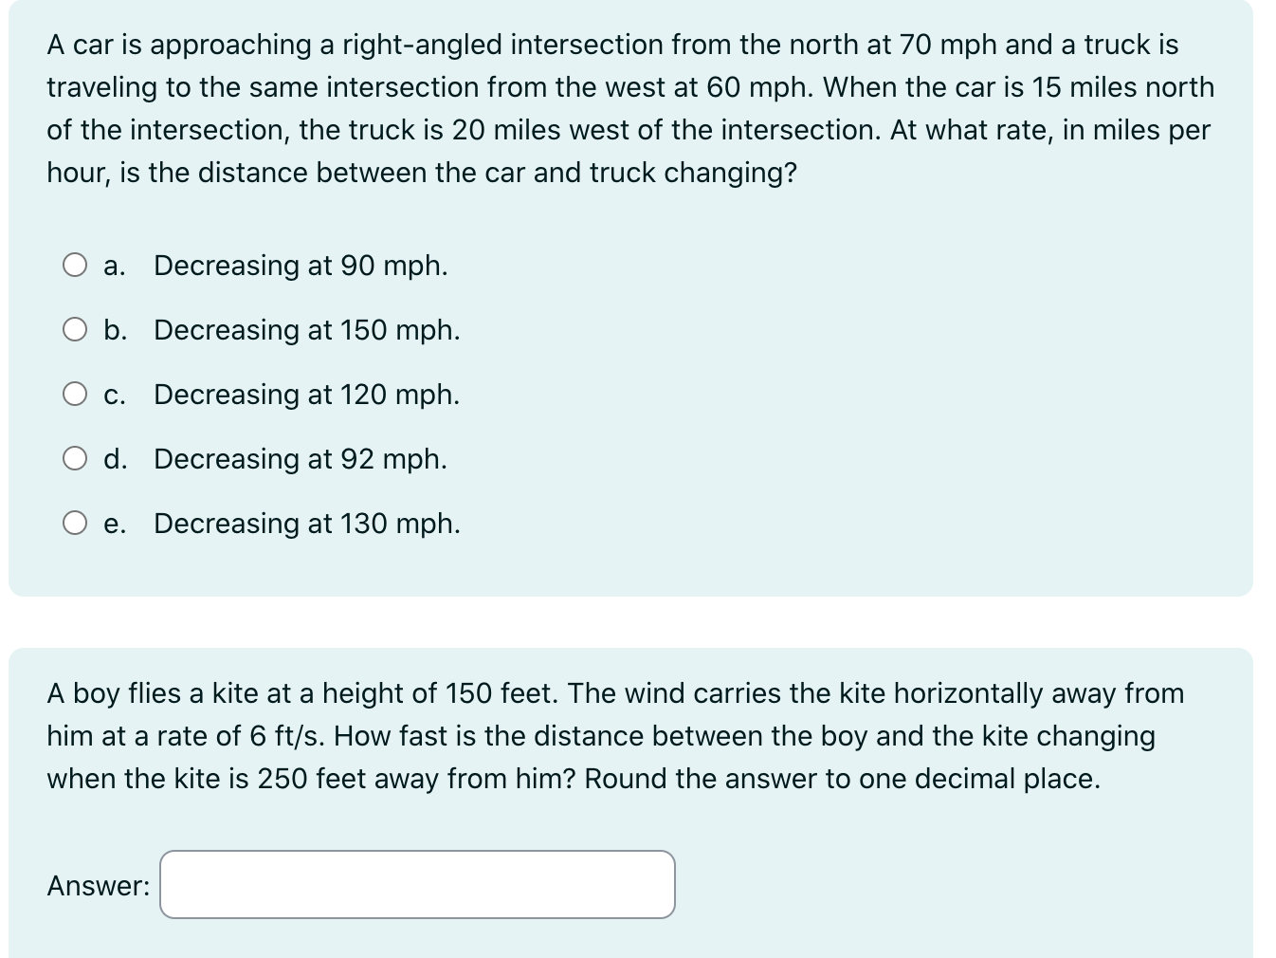Select radio button for option c

pyautogui.click(x=75, y=393)
